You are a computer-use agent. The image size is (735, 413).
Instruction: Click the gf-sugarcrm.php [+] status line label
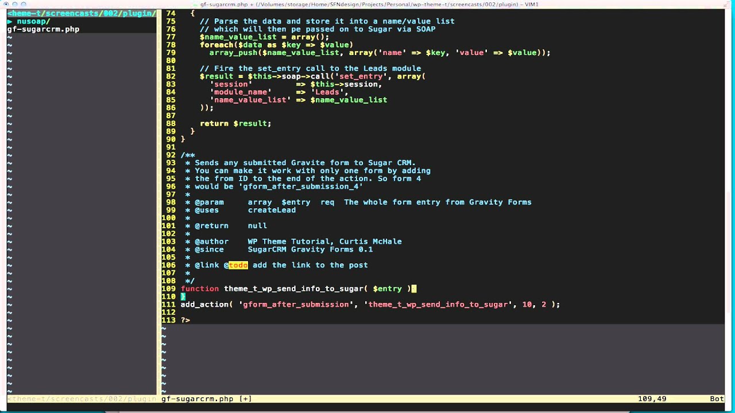pos(207,399)
